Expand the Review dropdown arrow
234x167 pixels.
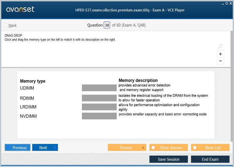(x=143, y=148)
